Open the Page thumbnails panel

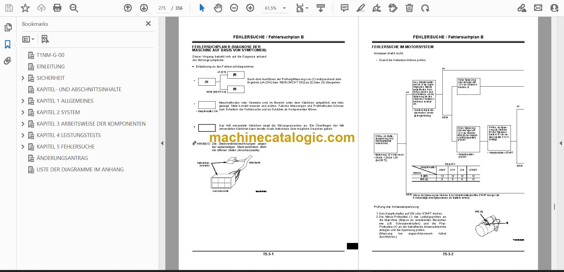pyautogui.click(x=8, y=28)
